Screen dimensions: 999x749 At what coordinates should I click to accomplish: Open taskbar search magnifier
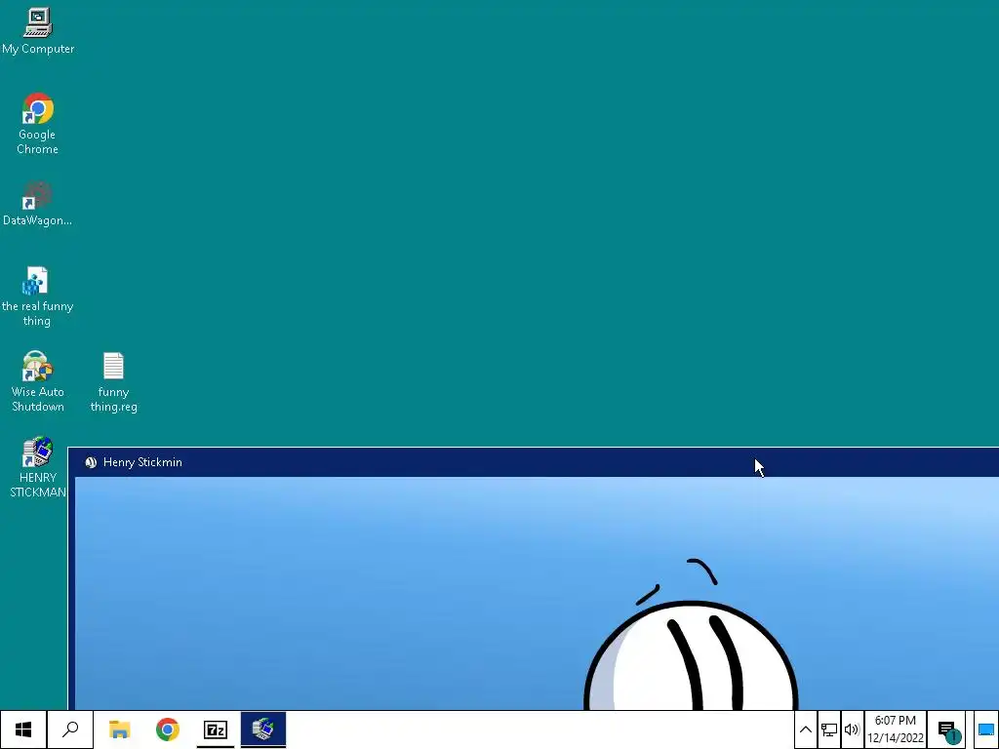pos(70,729)
